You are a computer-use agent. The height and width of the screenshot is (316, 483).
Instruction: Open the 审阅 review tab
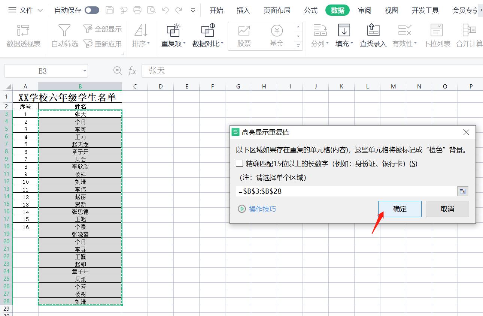364,10
